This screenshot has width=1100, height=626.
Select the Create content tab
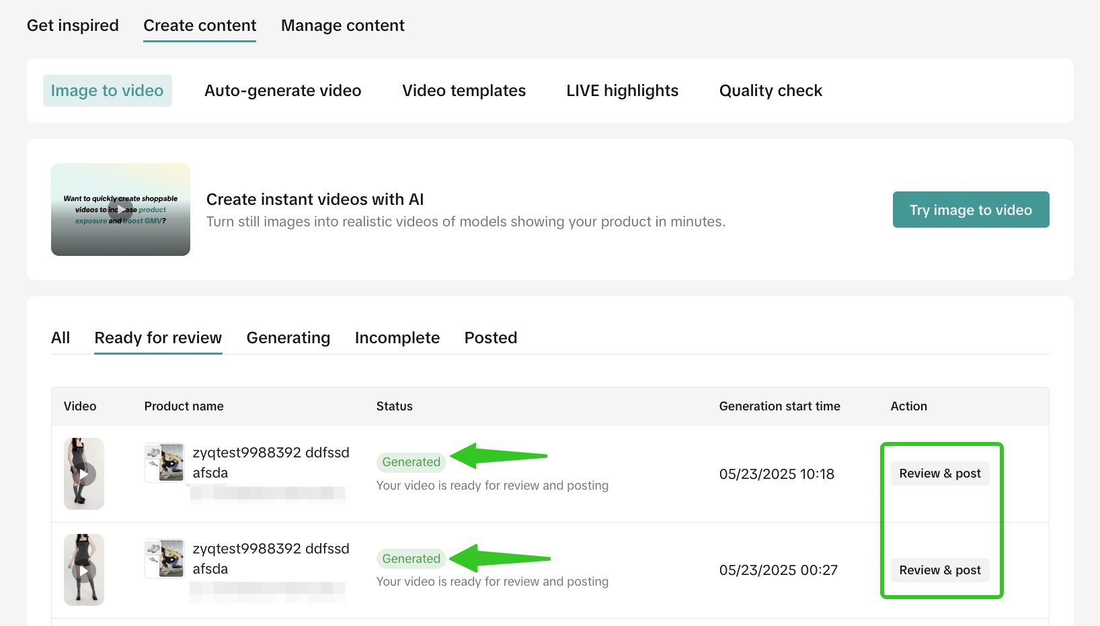point(200,26)
